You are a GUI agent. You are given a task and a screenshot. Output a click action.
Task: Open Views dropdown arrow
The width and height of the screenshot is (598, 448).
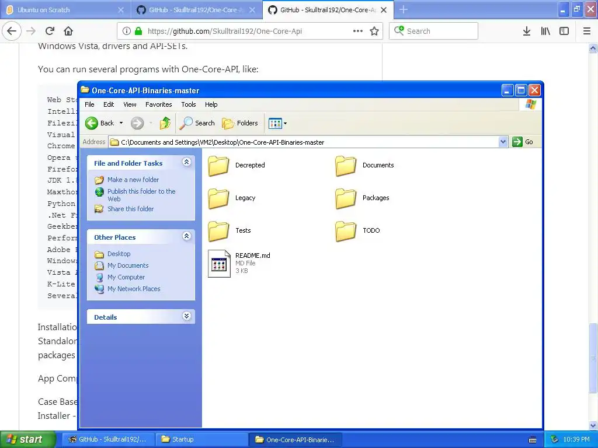click(x=285, y=123)
